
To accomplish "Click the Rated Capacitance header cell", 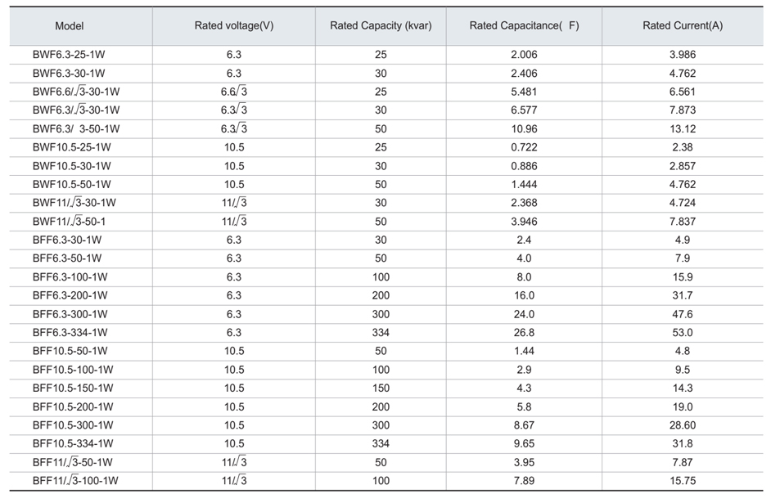I will [524, 26].
